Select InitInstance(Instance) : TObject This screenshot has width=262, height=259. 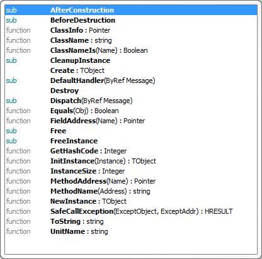(131, 161)
